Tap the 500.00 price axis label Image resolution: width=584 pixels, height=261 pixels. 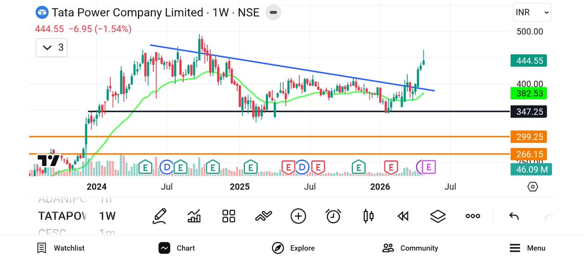[529, 32]
